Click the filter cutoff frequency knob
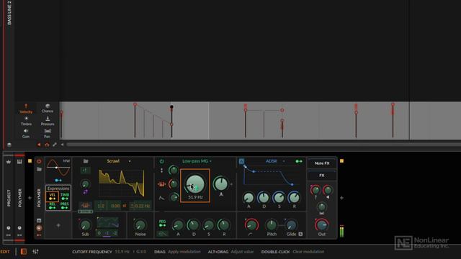461x259 pixels. 195,184
